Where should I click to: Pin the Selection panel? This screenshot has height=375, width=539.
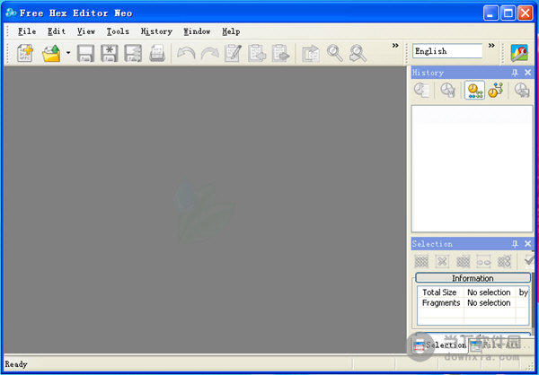coord(515,244)
